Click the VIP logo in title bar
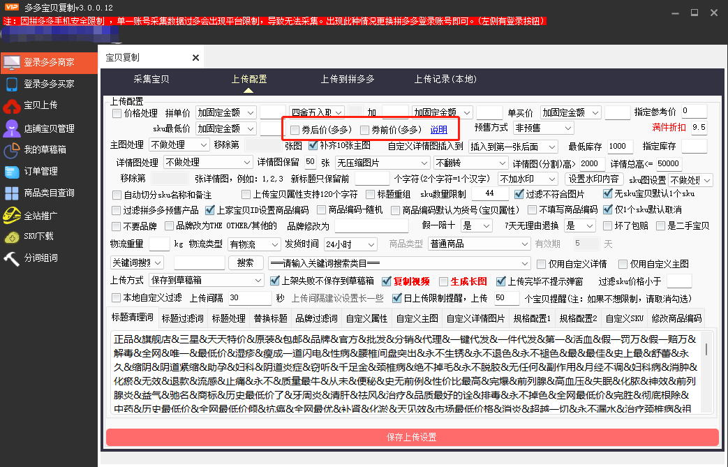The height and width of the screenshot is (467, 728). pyautogui.click(x=11, y=7)
